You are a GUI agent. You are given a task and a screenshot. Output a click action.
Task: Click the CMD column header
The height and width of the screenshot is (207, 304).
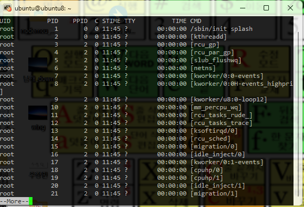[x=196, y=21]
